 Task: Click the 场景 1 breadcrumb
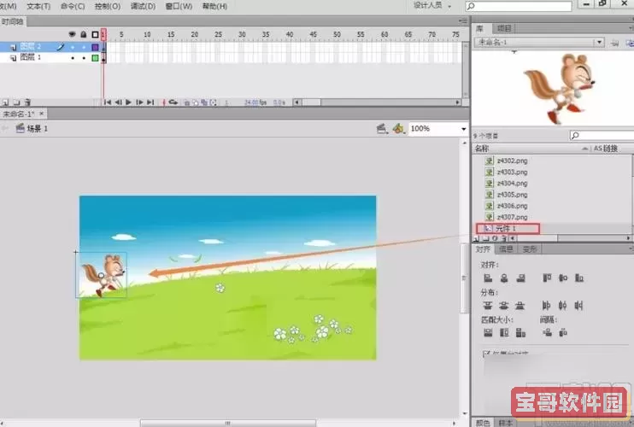[x=32, y=128]
